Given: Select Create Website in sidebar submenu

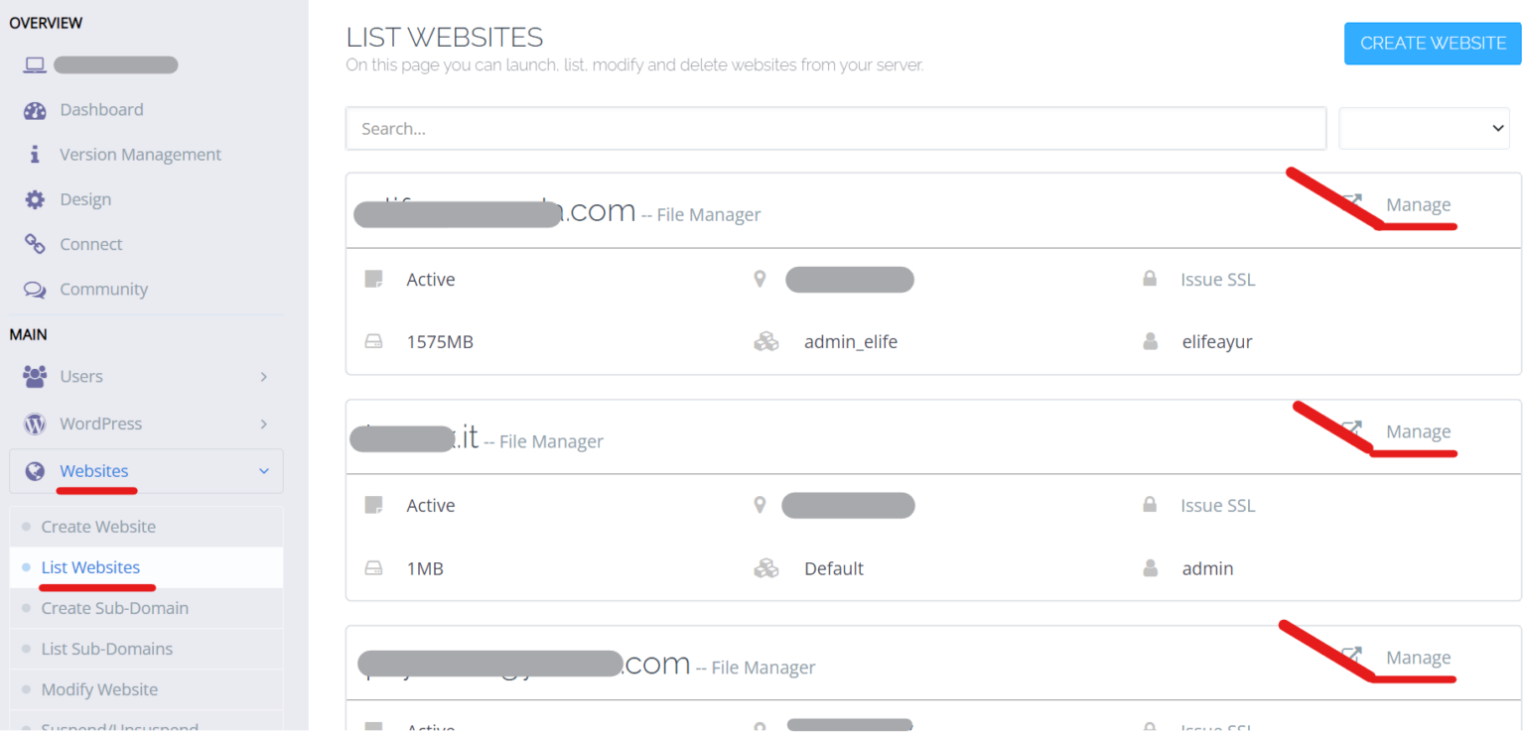Looking at the screenshot, I should click(x=98, y=527).
